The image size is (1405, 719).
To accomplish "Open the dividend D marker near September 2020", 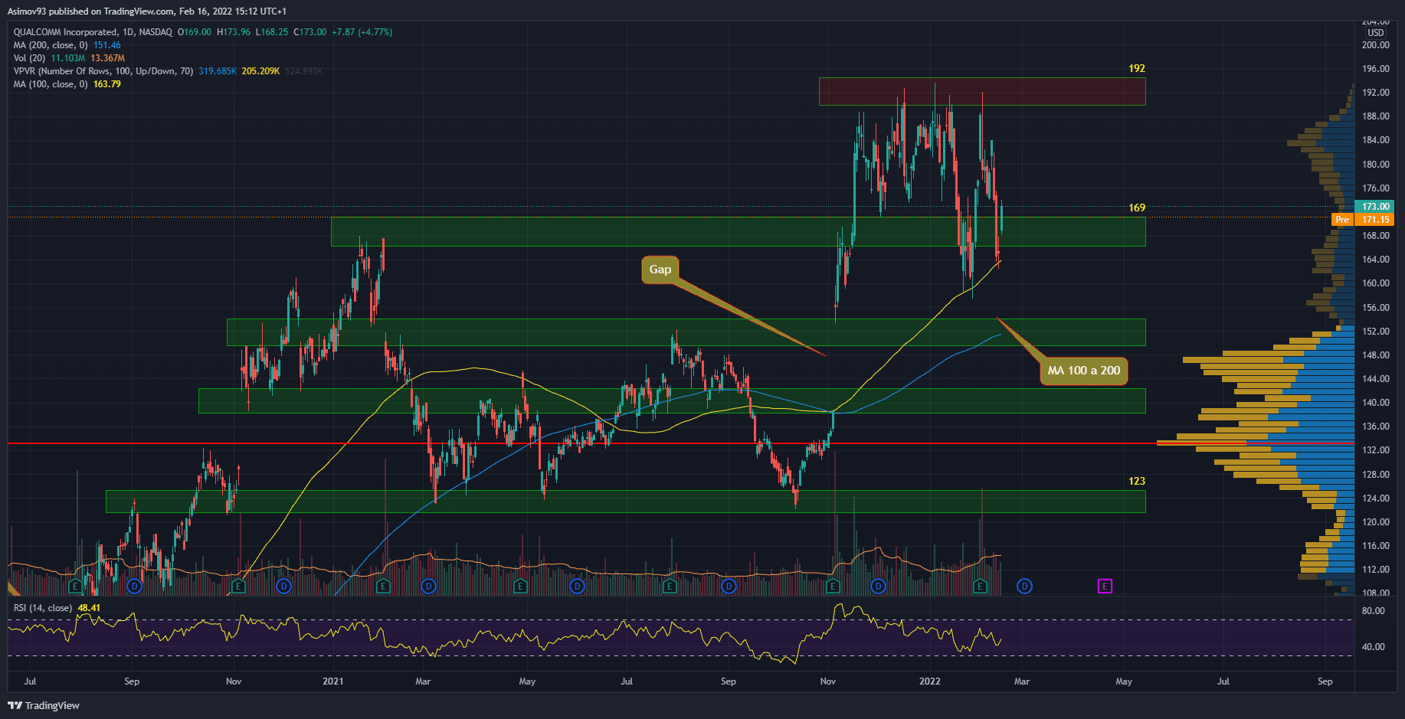I will coord(135,587).
